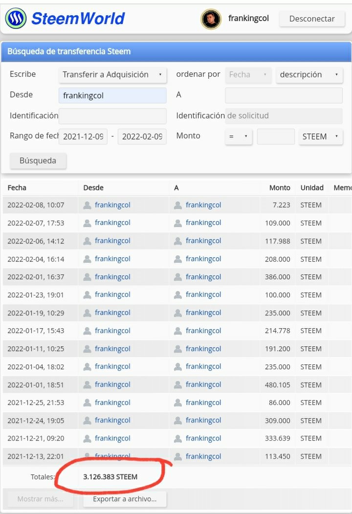Open the Fecha sort field dropdown
This screenshot has width=352, height=514.
click(248, 75)
